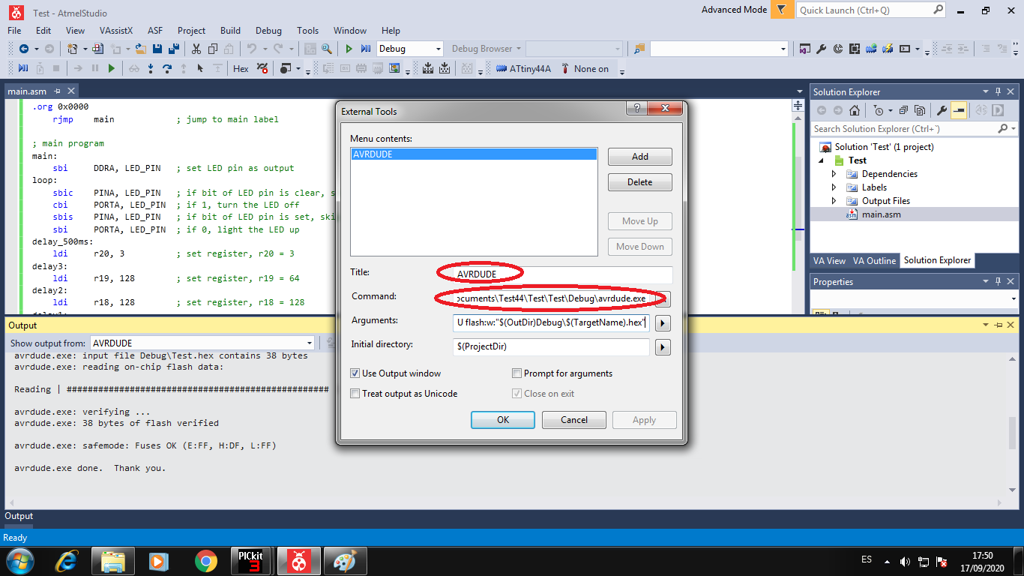1024x576 pixels.
Task: Click the Quick Launch search box
Action: coord(871,10)
